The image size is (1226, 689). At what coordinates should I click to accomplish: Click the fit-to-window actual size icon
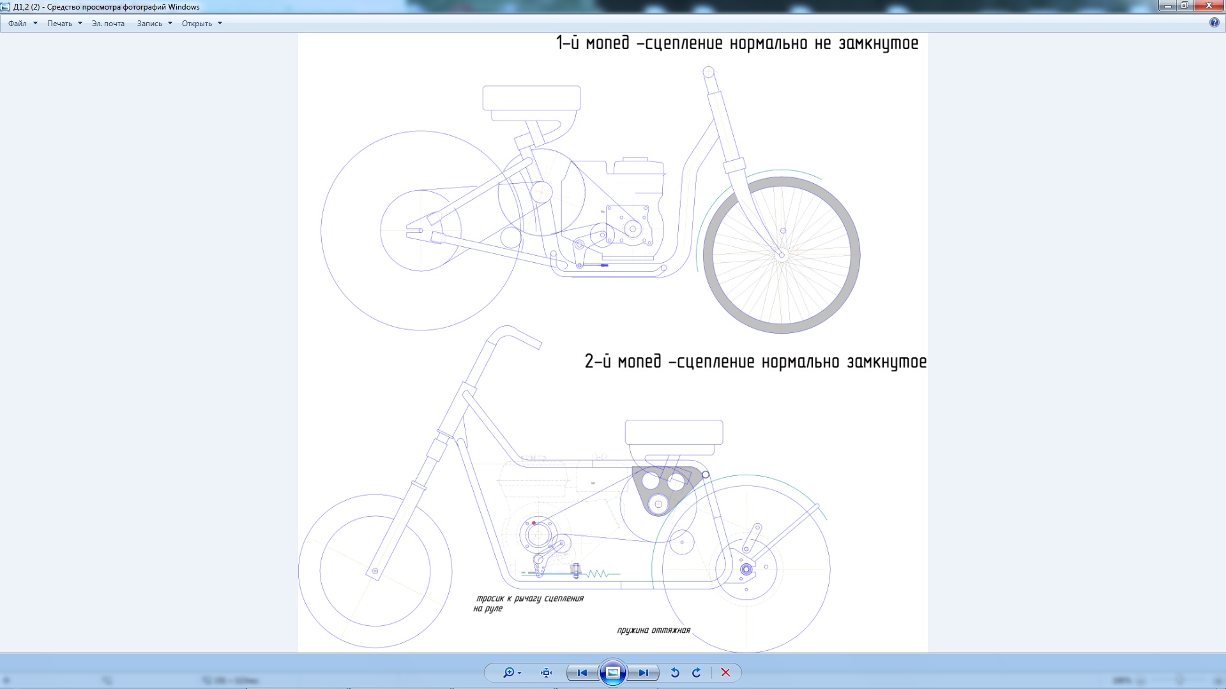(x=546, y=672)
